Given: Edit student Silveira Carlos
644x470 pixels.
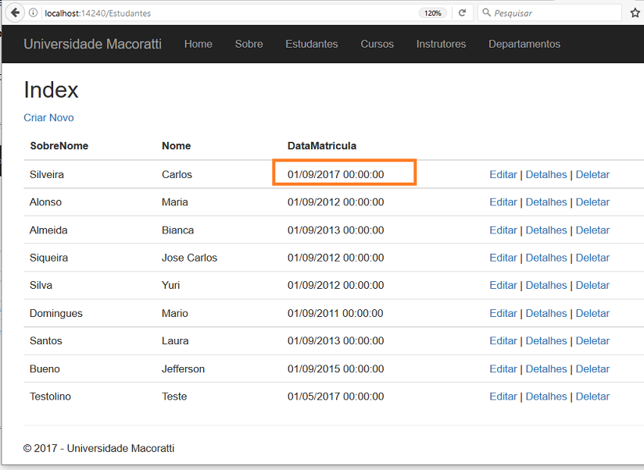Looking at the screenshot, I should [503, 174].
